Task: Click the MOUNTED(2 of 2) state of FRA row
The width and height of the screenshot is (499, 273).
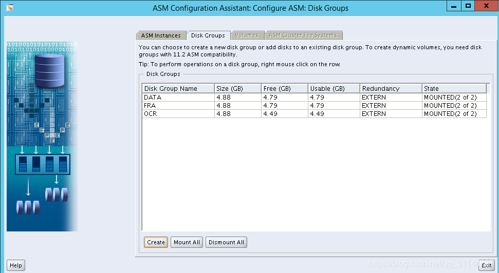Action: (454, 106)
